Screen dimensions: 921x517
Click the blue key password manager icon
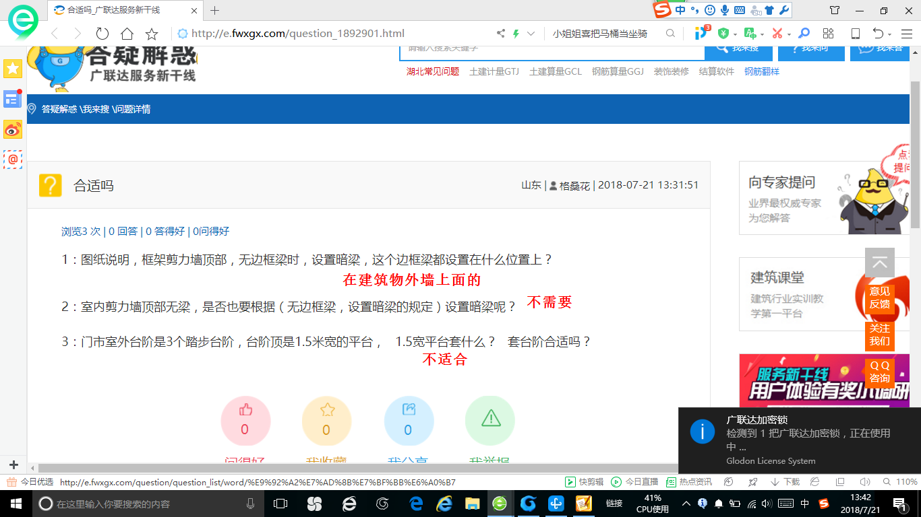804,34
